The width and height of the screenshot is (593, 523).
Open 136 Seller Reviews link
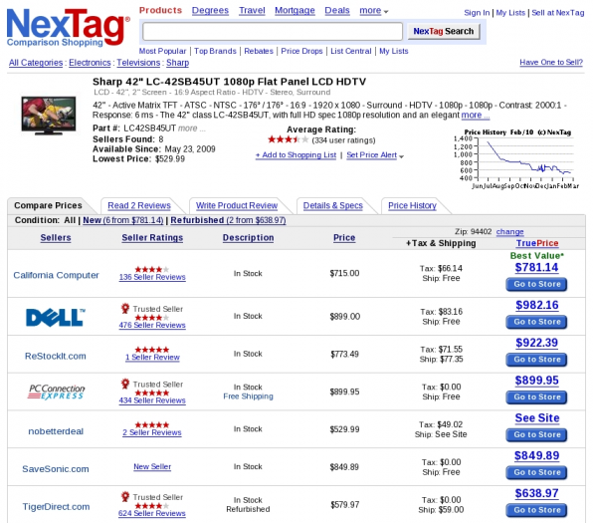click(152, 277)
